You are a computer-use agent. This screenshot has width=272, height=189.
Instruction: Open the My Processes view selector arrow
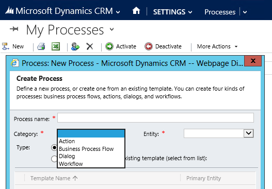[x=112, y=29]
